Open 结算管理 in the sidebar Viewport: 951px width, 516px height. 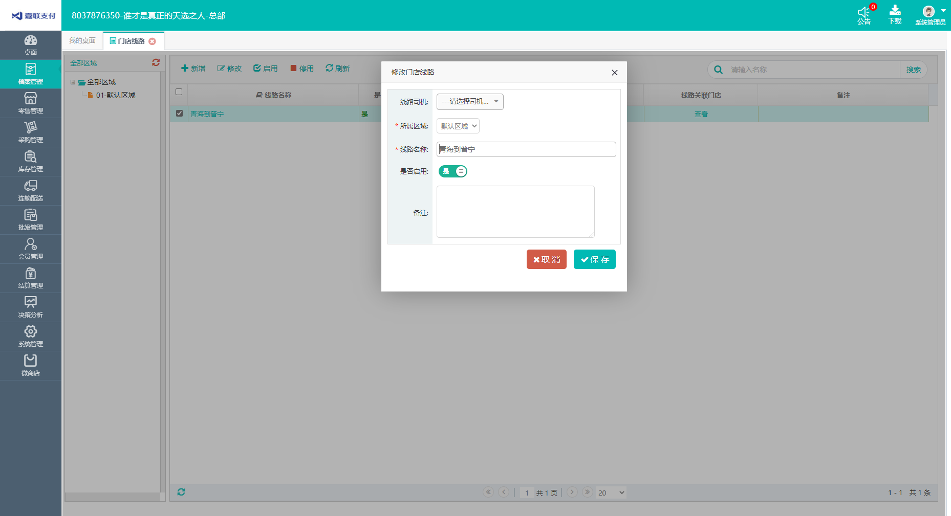click(31, 278)
